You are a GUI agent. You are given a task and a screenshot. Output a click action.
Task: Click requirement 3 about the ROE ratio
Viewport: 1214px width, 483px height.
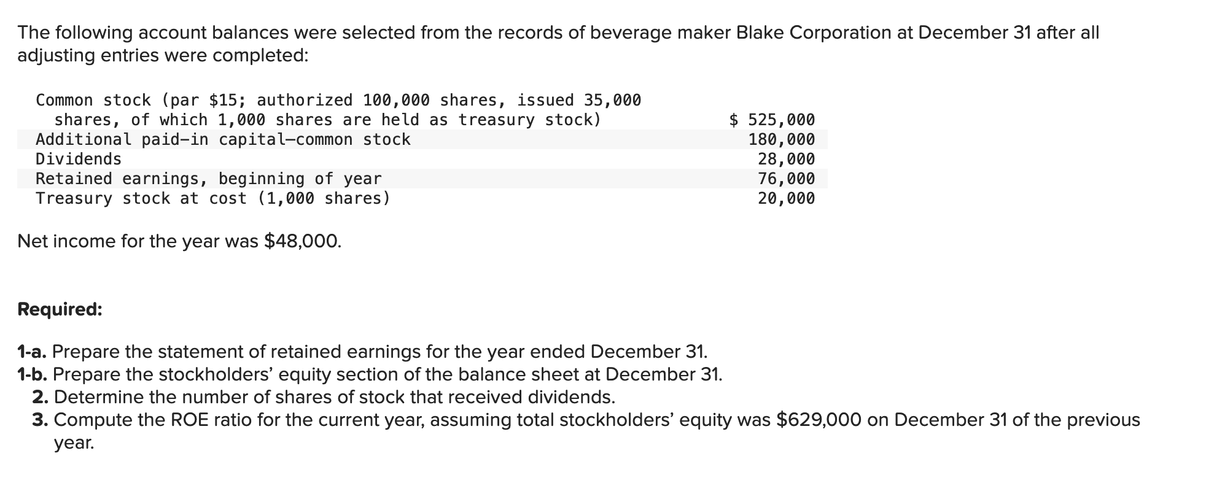click(x=586, y=431)
